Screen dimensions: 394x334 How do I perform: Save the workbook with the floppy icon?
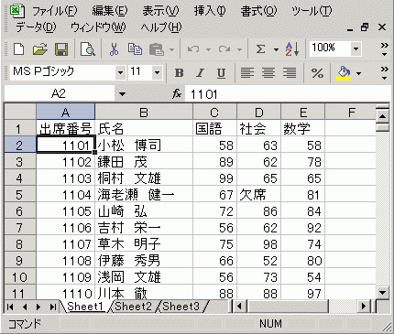[61, 49]
